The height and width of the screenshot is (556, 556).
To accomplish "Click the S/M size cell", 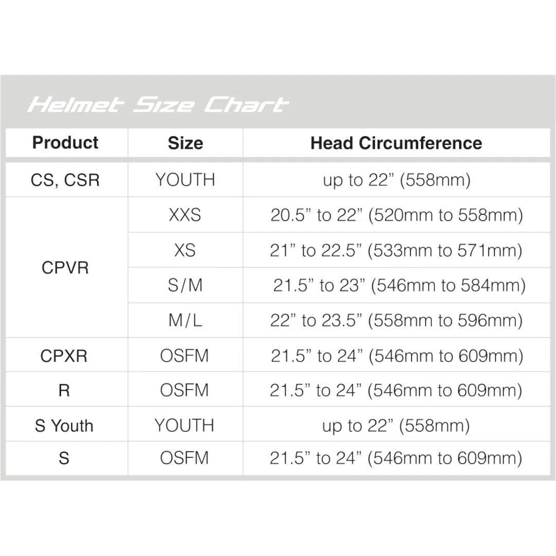I will (x=185, y=285).
